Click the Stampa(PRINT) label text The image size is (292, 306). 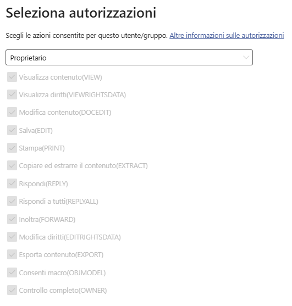[42, 148]
